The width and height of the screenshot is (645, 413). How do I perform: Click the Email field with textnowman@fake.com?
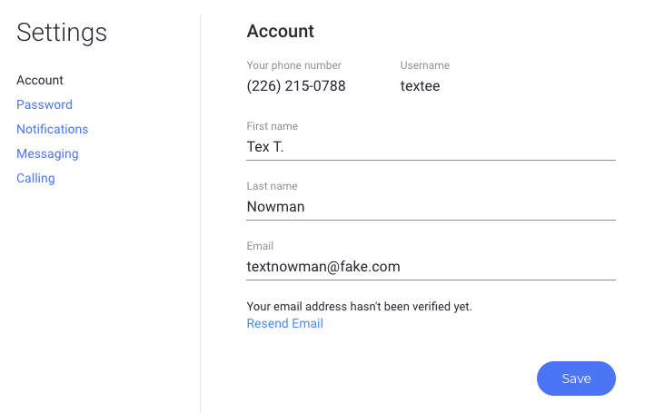click(x=431, y=267)
